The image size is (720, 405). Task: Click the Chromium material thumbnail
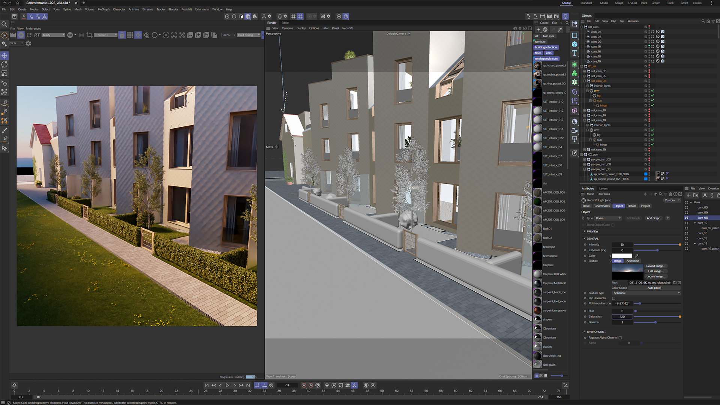pyautogui.click(x=537, y=328)
